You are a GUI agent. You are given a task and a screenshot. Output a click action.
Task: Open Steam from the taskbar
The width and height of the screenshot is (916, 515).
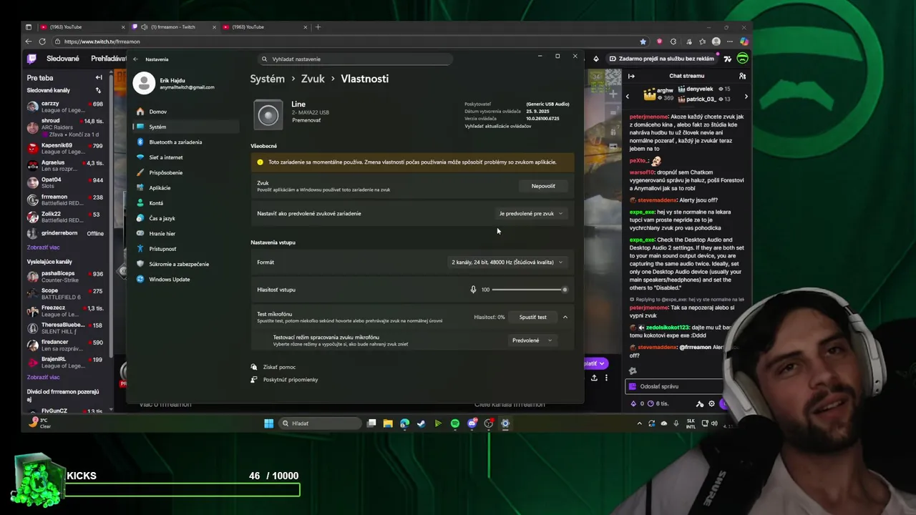pos(421,423)
